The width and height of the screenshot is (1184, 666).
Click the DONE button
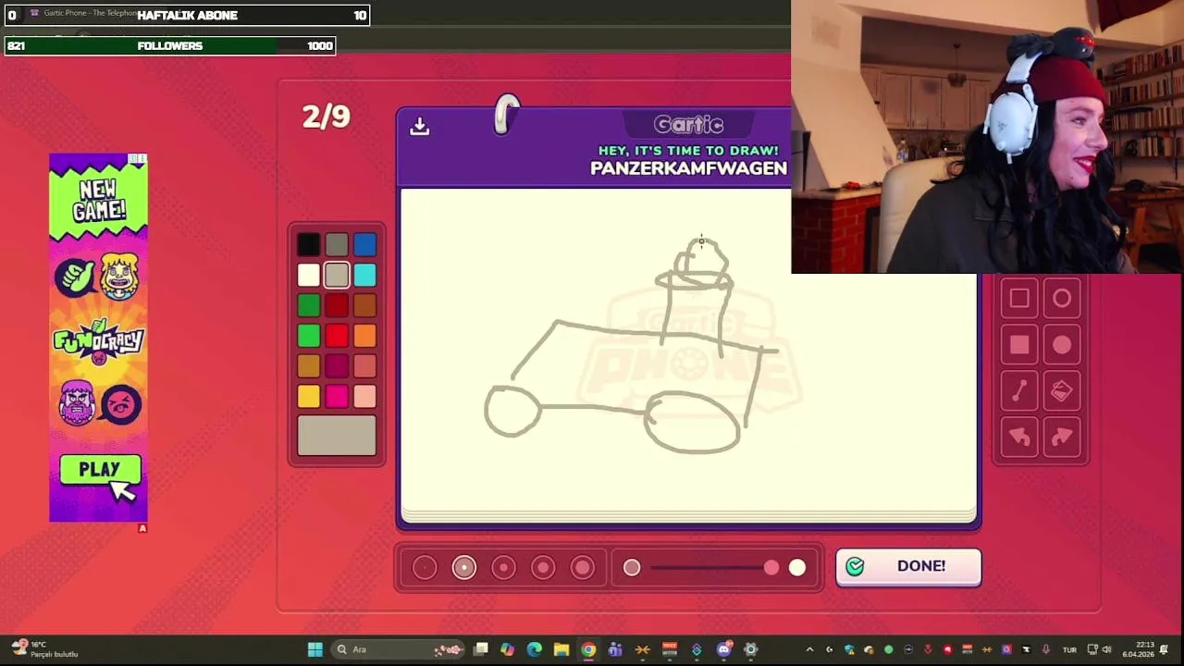[908, 566]
